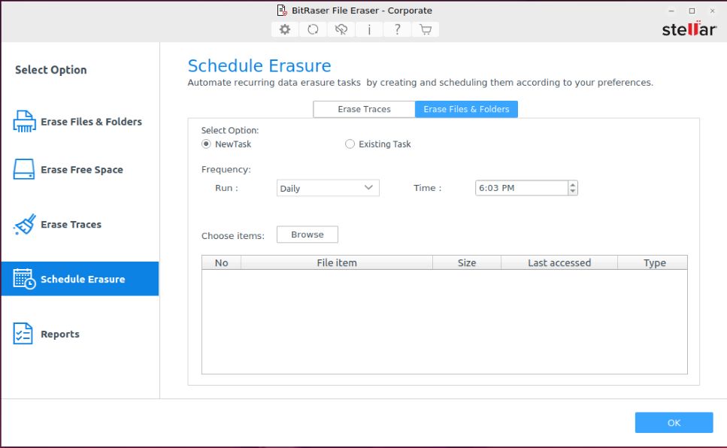The width and height of the screenshot is (727, 448).
Task: Minimize the BitRaser window
Action: tap(671, 11)
